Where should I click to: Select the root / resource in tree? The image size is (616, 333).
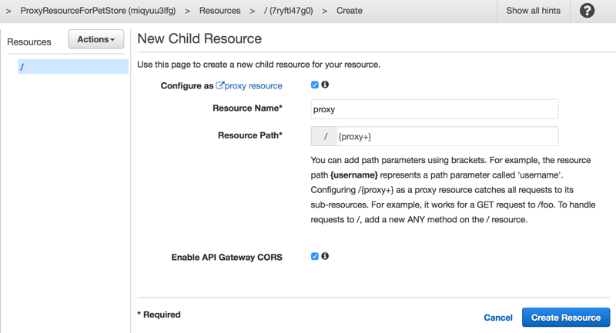tap(72, 67)
